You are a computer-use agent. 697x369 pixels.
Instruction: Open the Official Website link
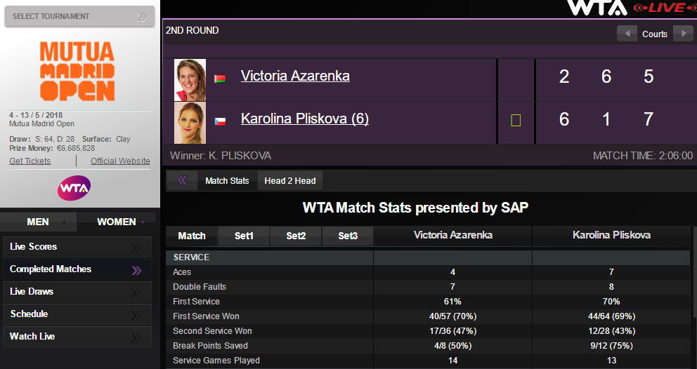120,161
